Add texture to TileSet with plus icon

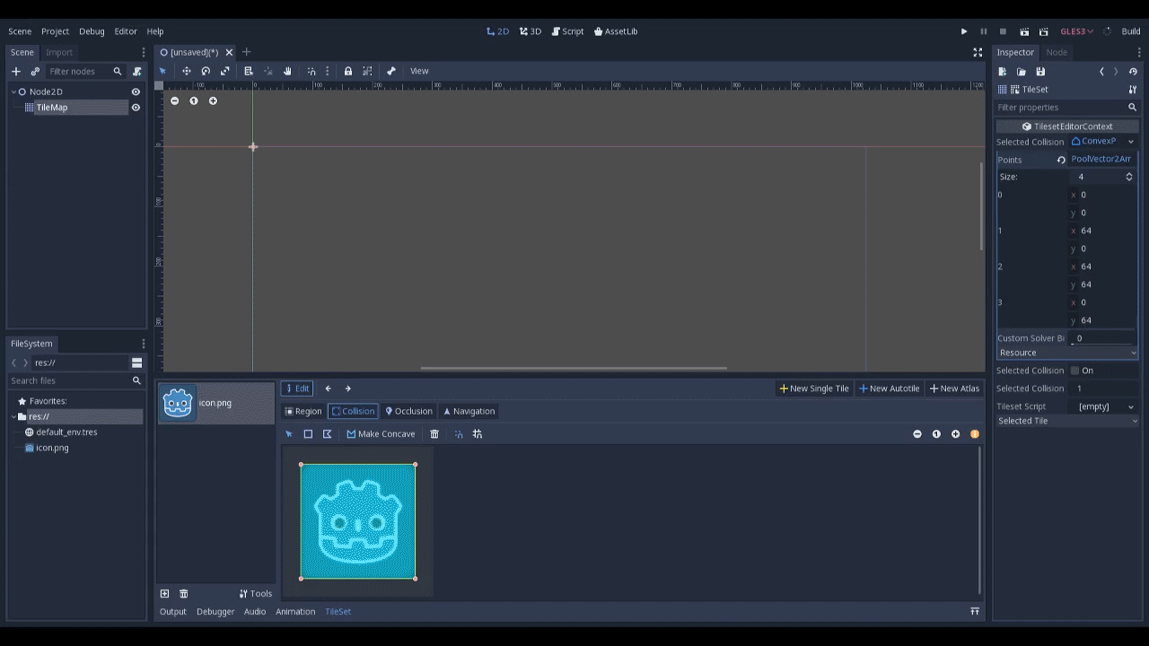(x=164, y=594)
